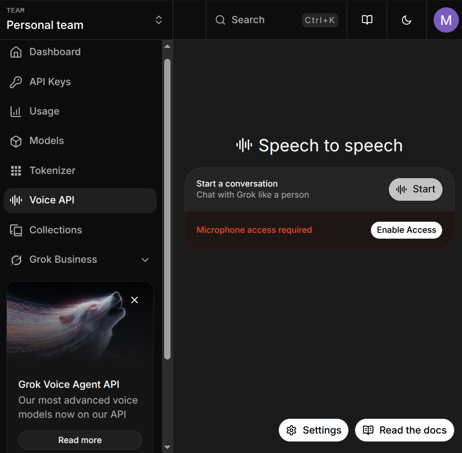Viewport: 462px width, 453px height.
Task: Expand the Grok Business menu
Action: [x=145, y=260]
